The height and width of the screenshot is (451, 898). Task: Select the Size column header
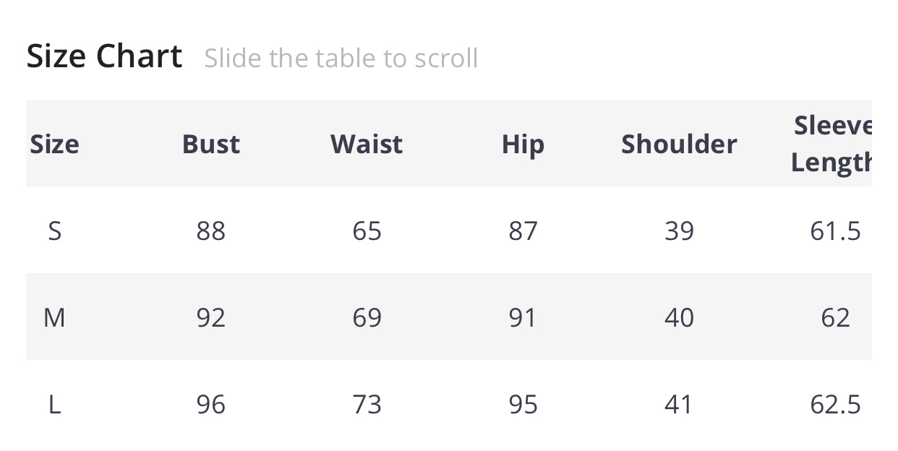pyautogui.click(x=54, y=144)
